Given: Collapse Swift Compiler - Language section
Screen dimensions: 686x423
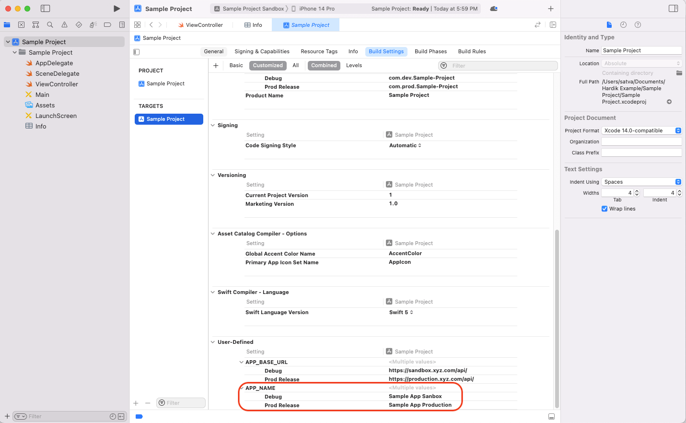Looking at the screenshot, I should click(x=213, y=292).
